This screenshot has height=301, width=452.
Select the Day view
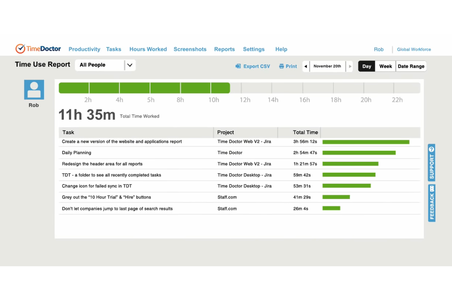(x=366, y=66)
